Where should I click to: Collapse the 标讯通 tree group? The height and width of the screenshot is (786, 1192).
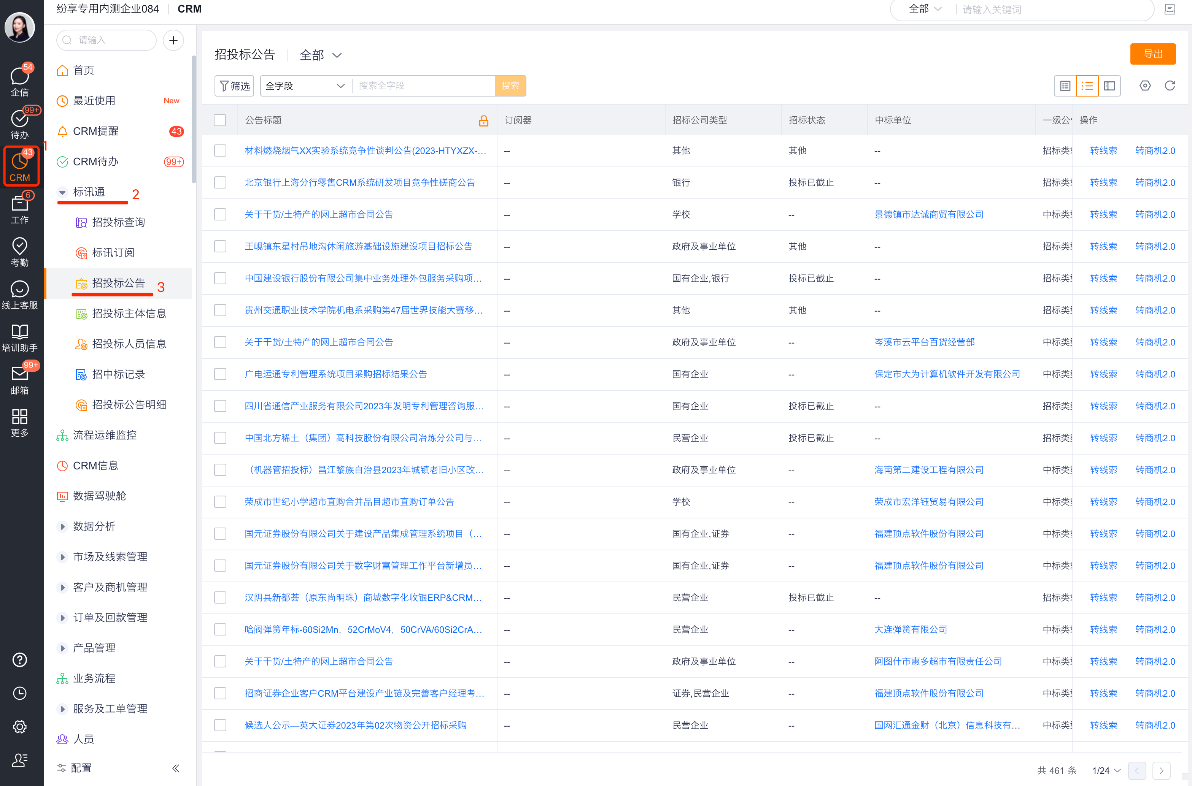click(x=62, y=192)
